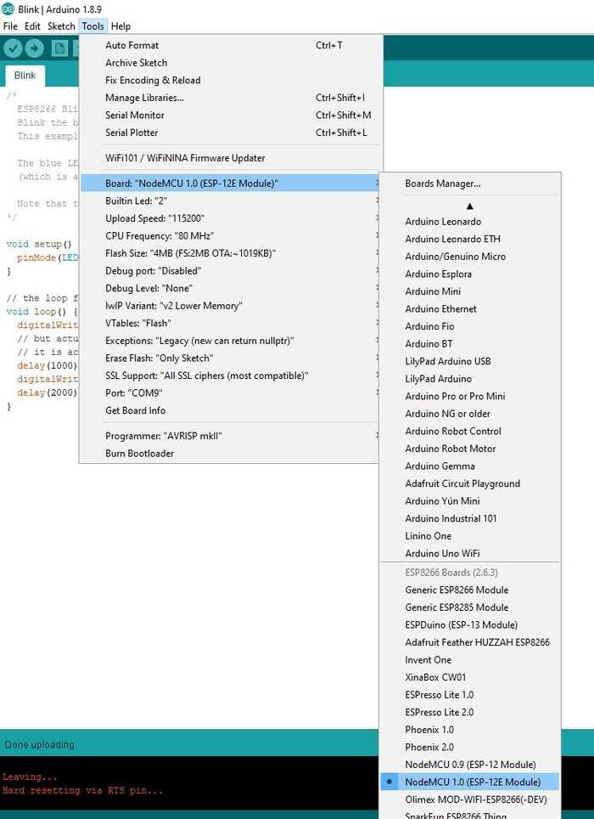Launch the Serial Monitor
The height and width of the screenshot is (819, 594).
(x=231, y=116)
